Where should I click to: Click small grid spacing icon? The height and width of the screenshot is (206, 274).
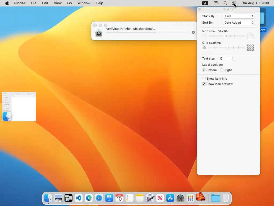point(204,47)
